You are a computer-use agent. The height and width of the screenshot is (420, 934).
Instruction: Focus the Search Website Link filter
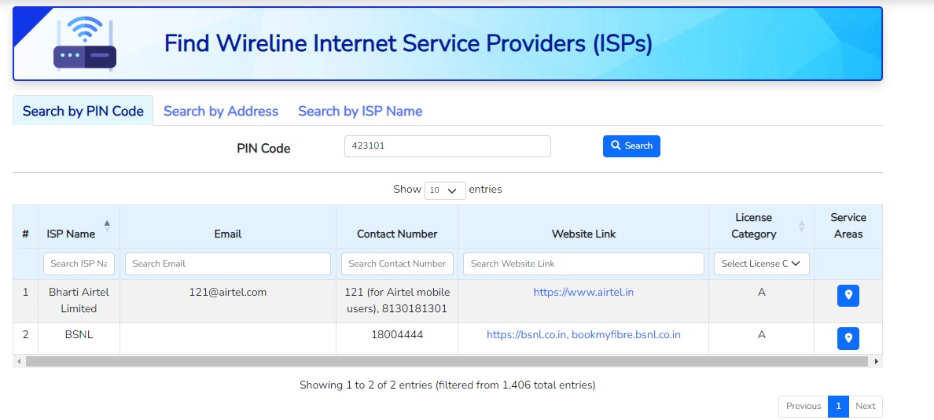pyautogui.click(x=583, y=264)
